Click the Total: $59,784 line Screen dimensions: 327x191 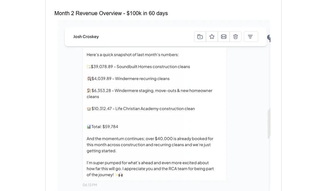pos(105,127)
